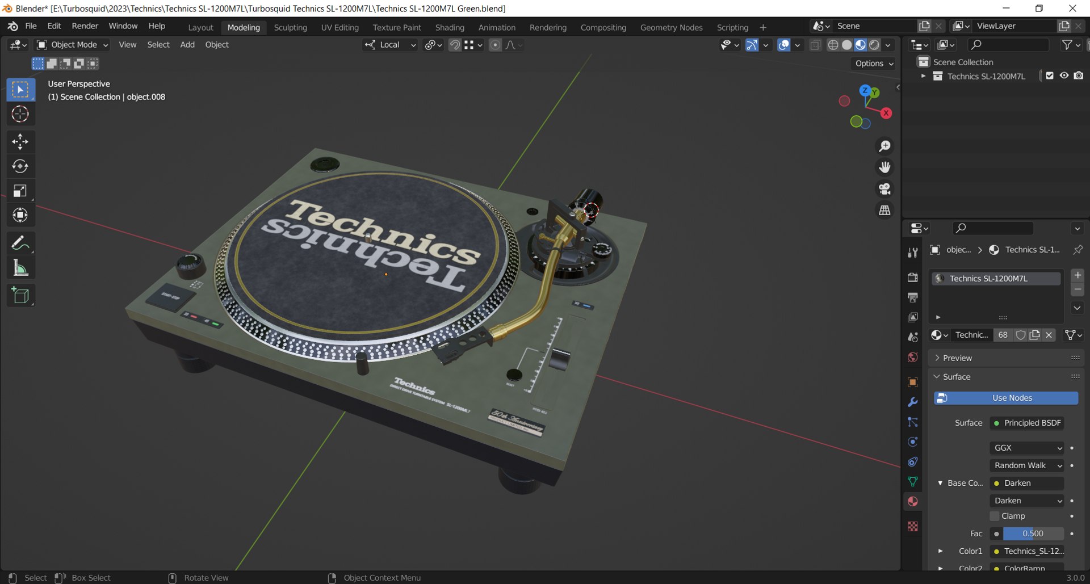Open Random Walk subsurface method dropdown
This screenshot has width=1090, height=584.
1027,465
